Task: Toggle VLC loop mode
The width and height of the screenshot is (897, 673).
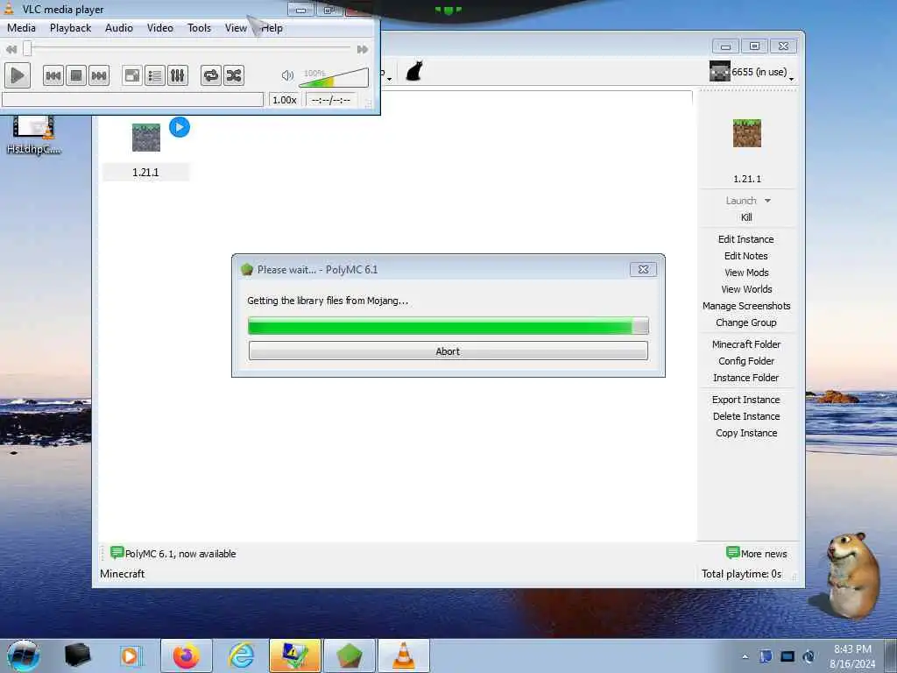Action: click(211, 75)
